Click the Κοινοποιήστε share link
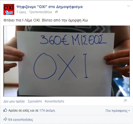 (55, 101)
